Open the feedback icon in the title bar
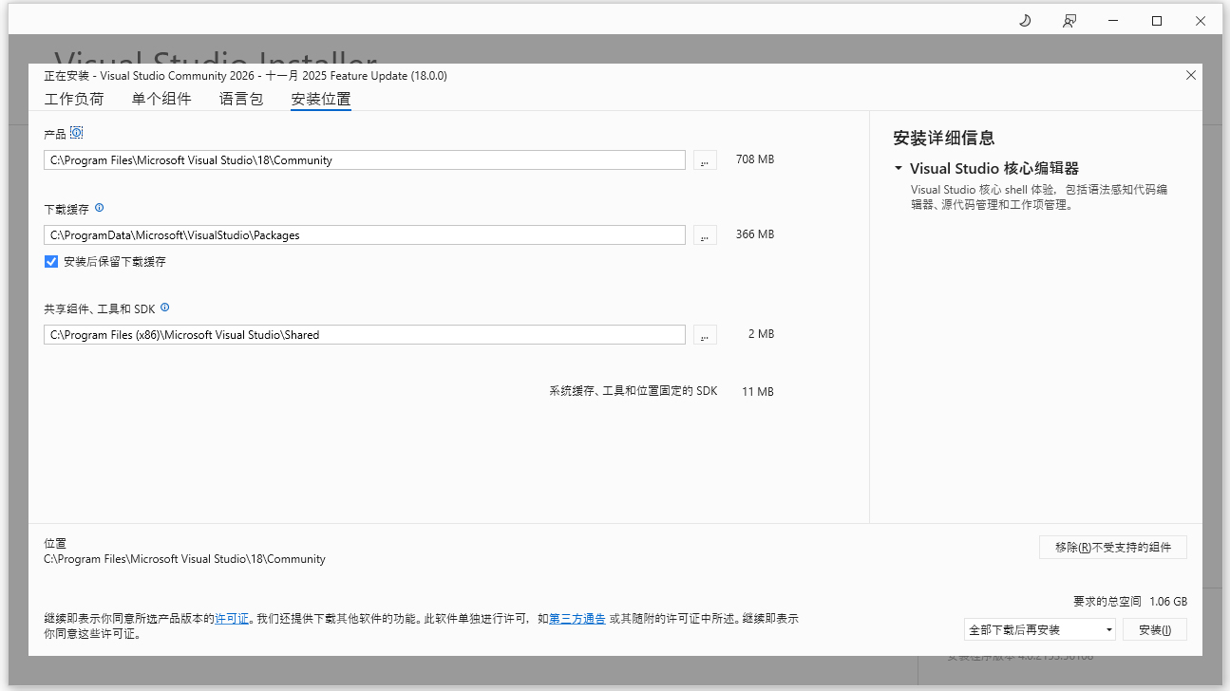 click(x=1069, y=20)
